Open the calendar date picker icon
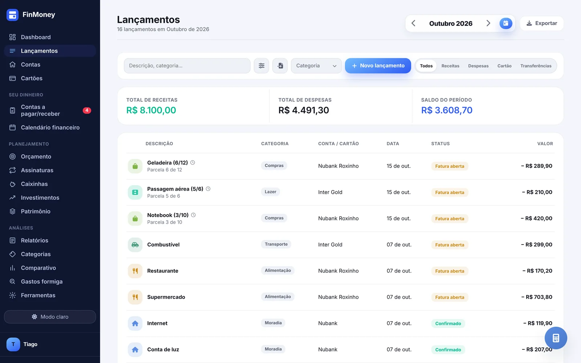The height and width of the screenshot is (363, 581). pos(505,23)
